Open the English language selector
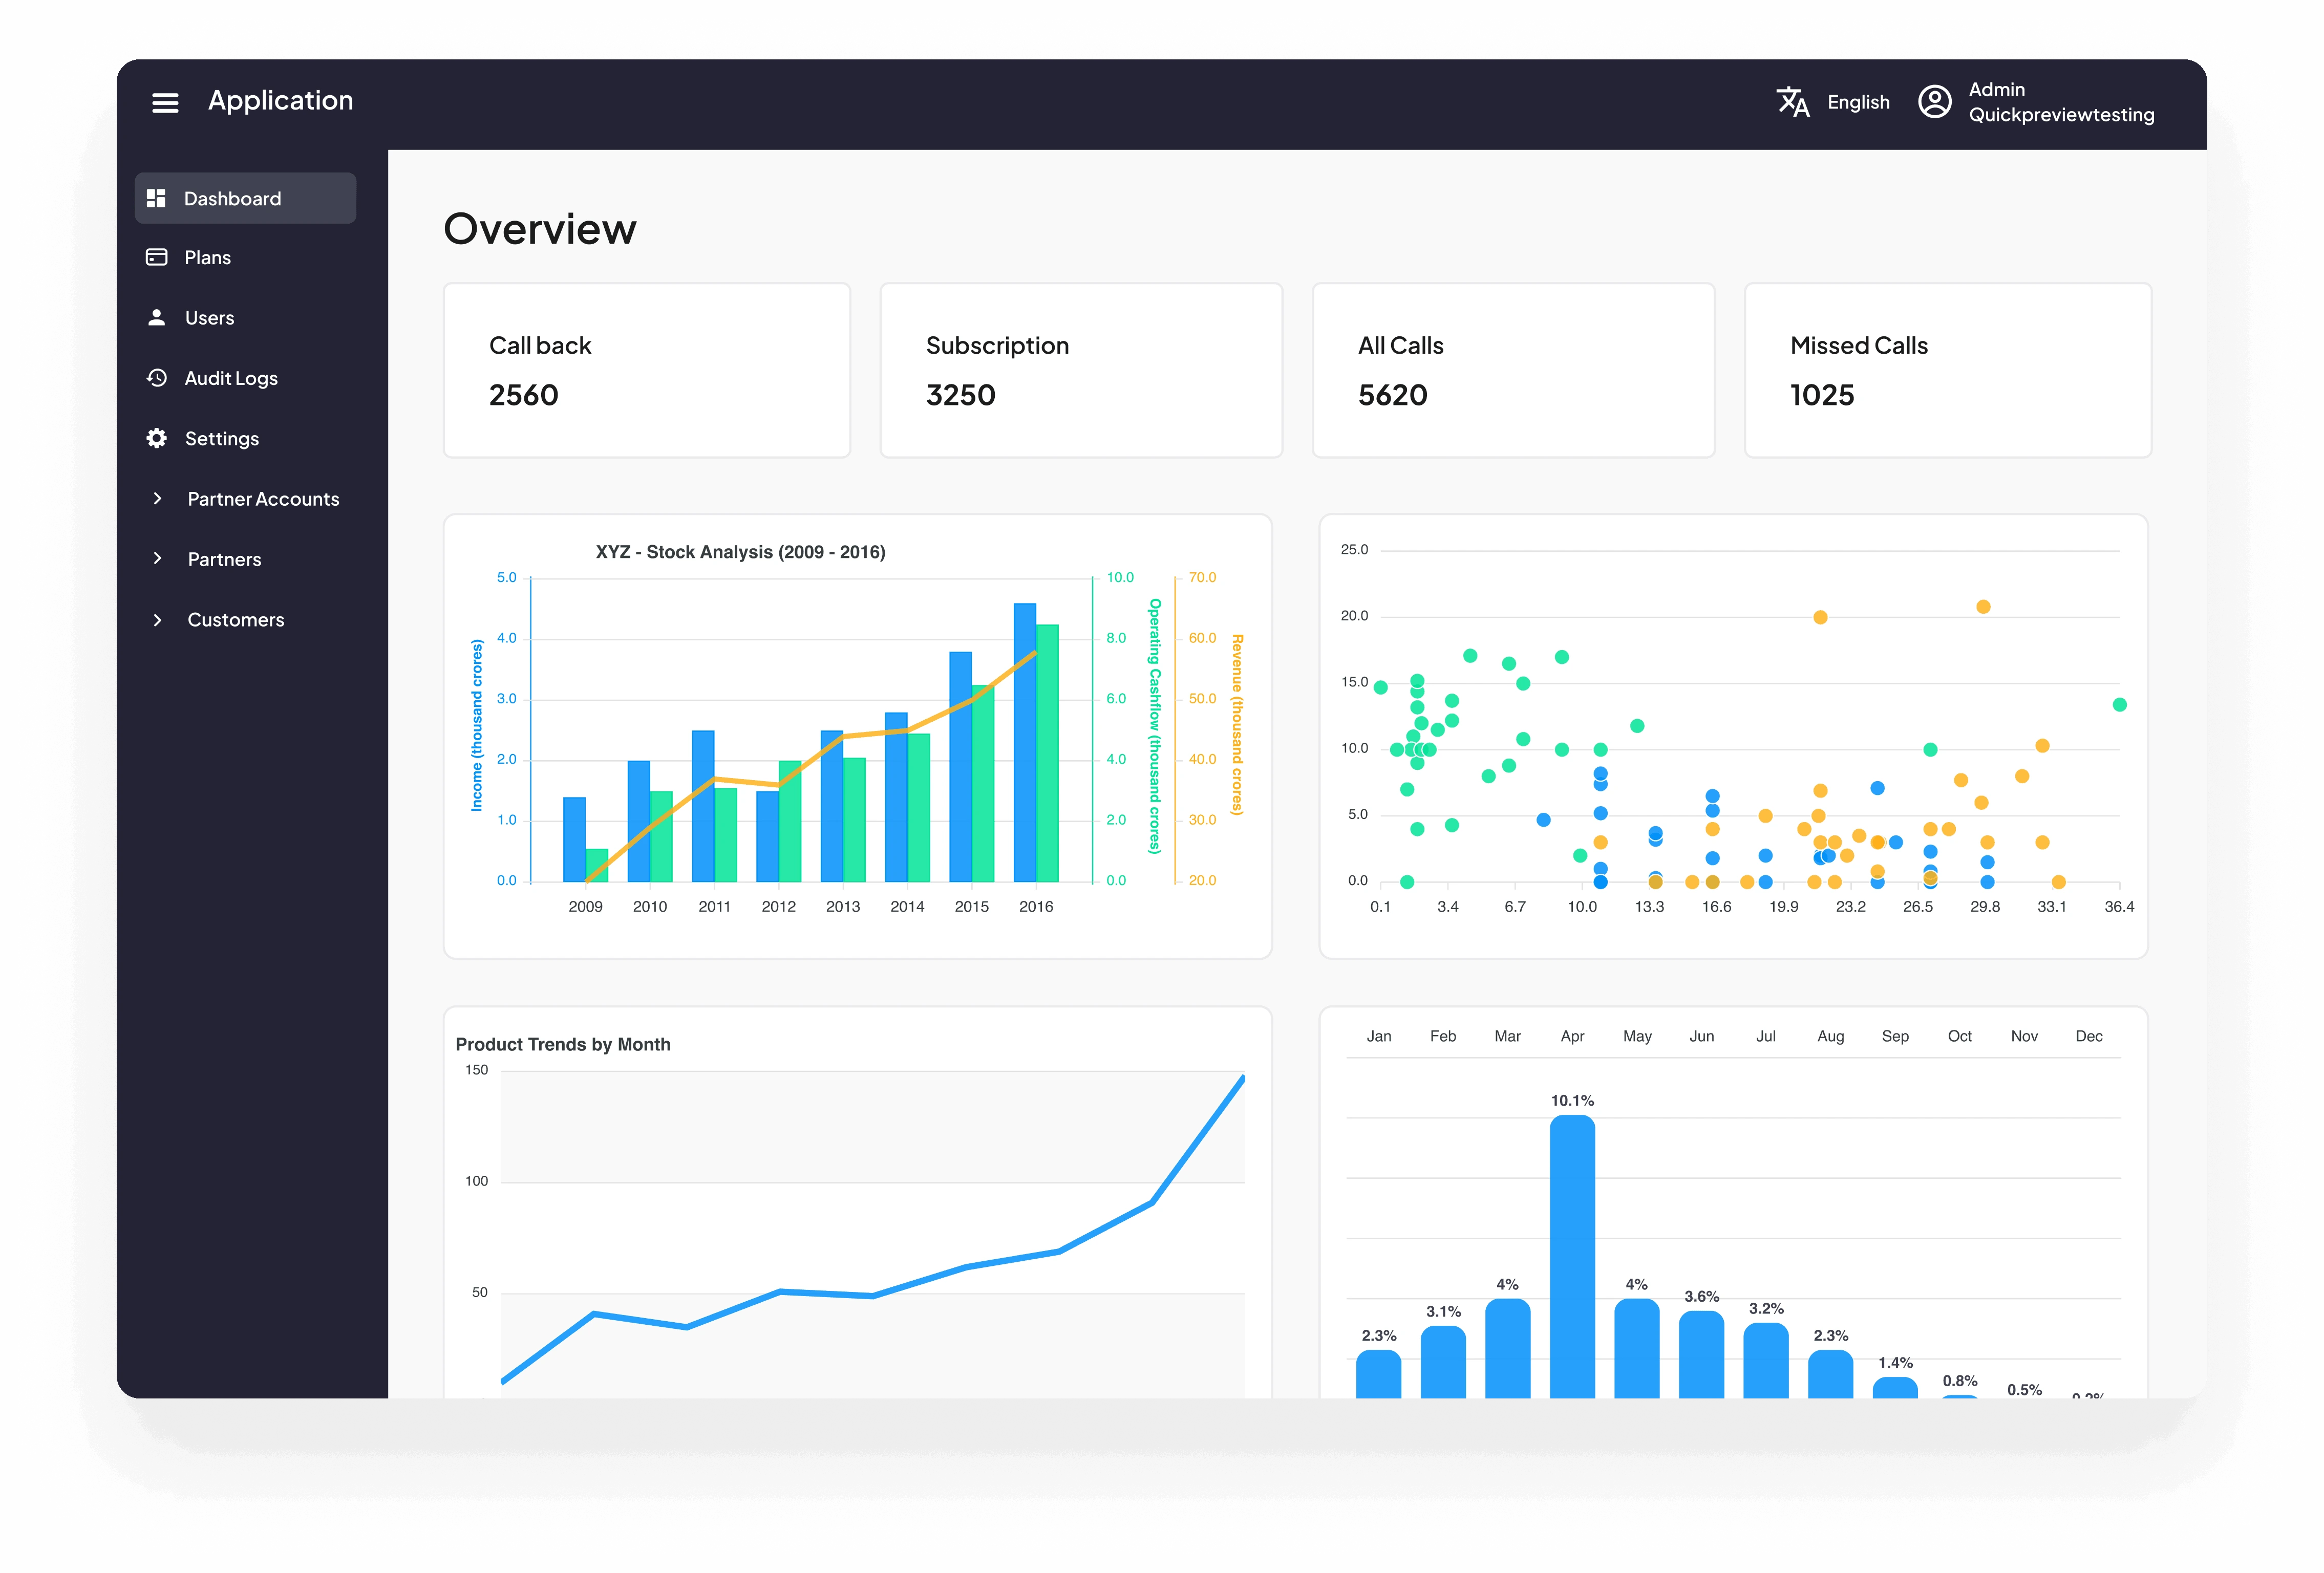The width and height of the screenshot is (2324, 1573). coord(1857,102)
